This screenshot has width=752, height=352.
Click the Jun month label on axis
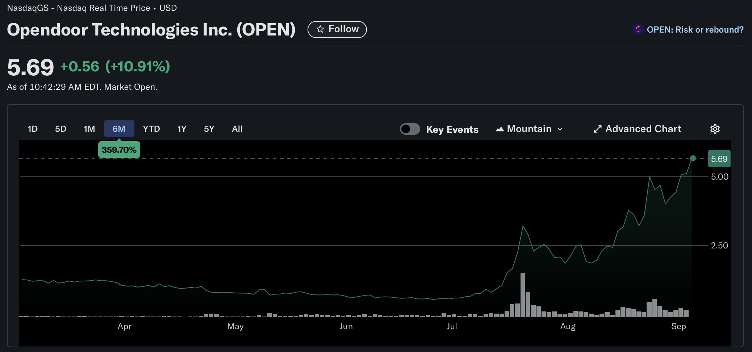(x=346, y=326)
